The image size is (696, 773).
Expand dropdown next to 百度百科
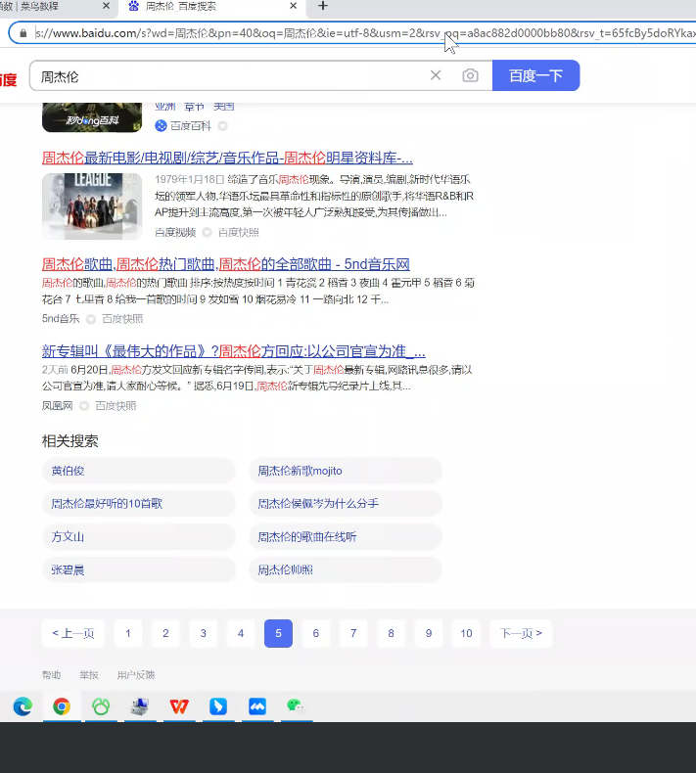click(222, 125)
